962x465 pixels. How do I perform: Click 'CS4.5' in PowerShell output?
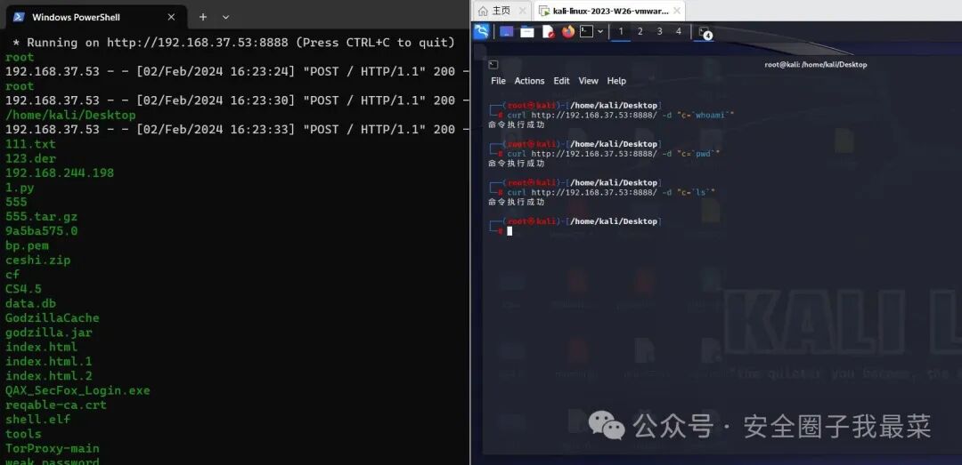click(23, 289)
